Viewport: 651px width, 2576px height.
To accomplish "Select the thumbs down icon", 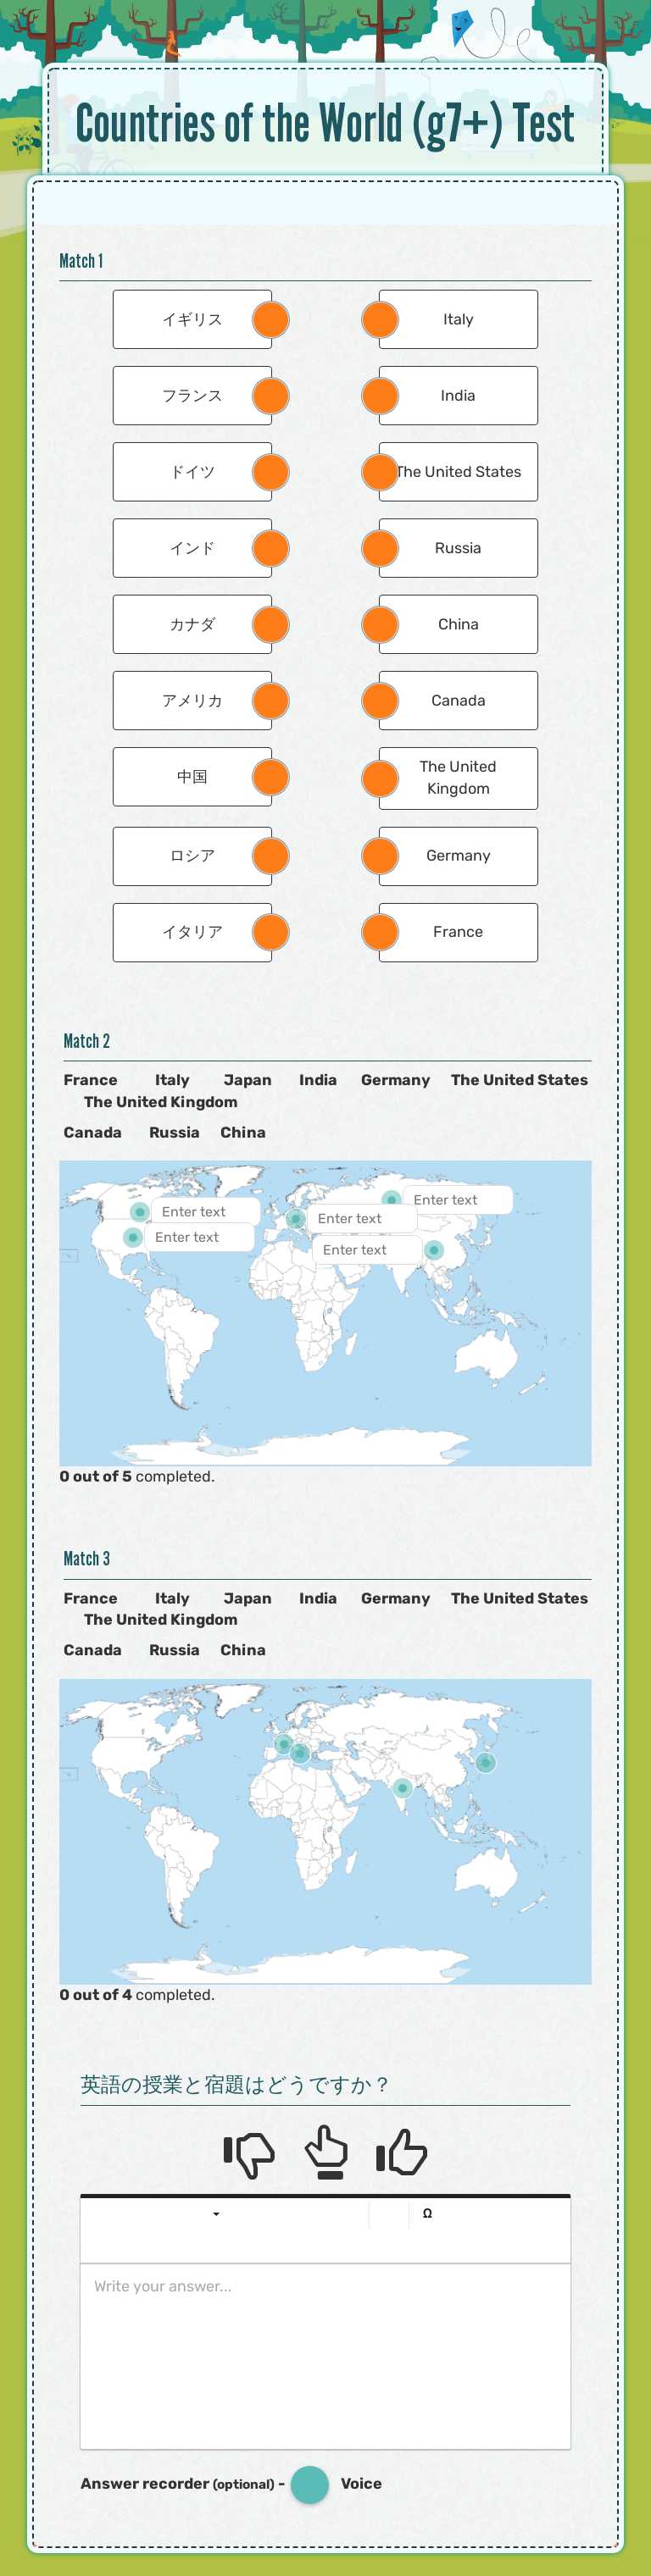I will point(248,2154).
